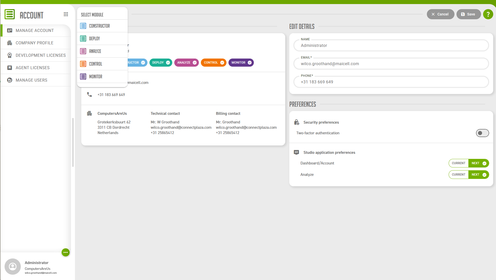Choose Analyze in Select Module list
The height and width of the screenshot is (280, 496).
click(102, 51)
